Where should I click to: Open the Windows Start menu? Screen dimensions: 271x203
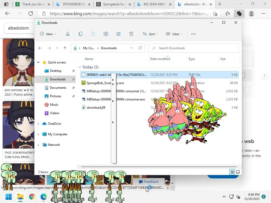(8, 197)
